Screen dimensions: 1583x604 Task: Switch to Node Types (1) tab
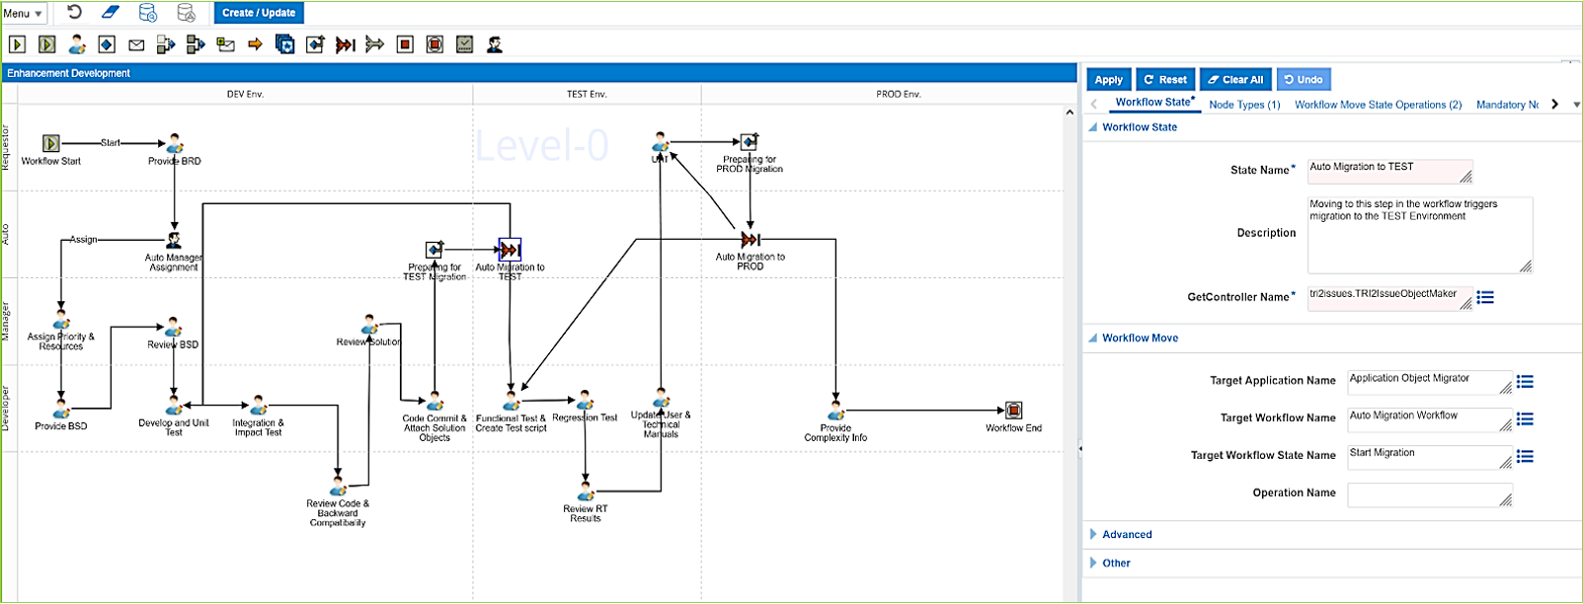point(1244,105)
